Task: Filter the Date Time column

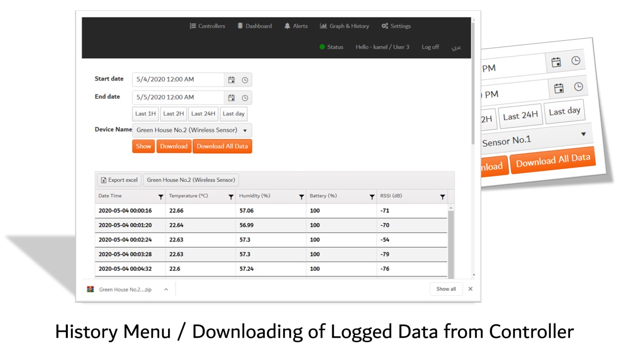Action: [x=161, y=197]
